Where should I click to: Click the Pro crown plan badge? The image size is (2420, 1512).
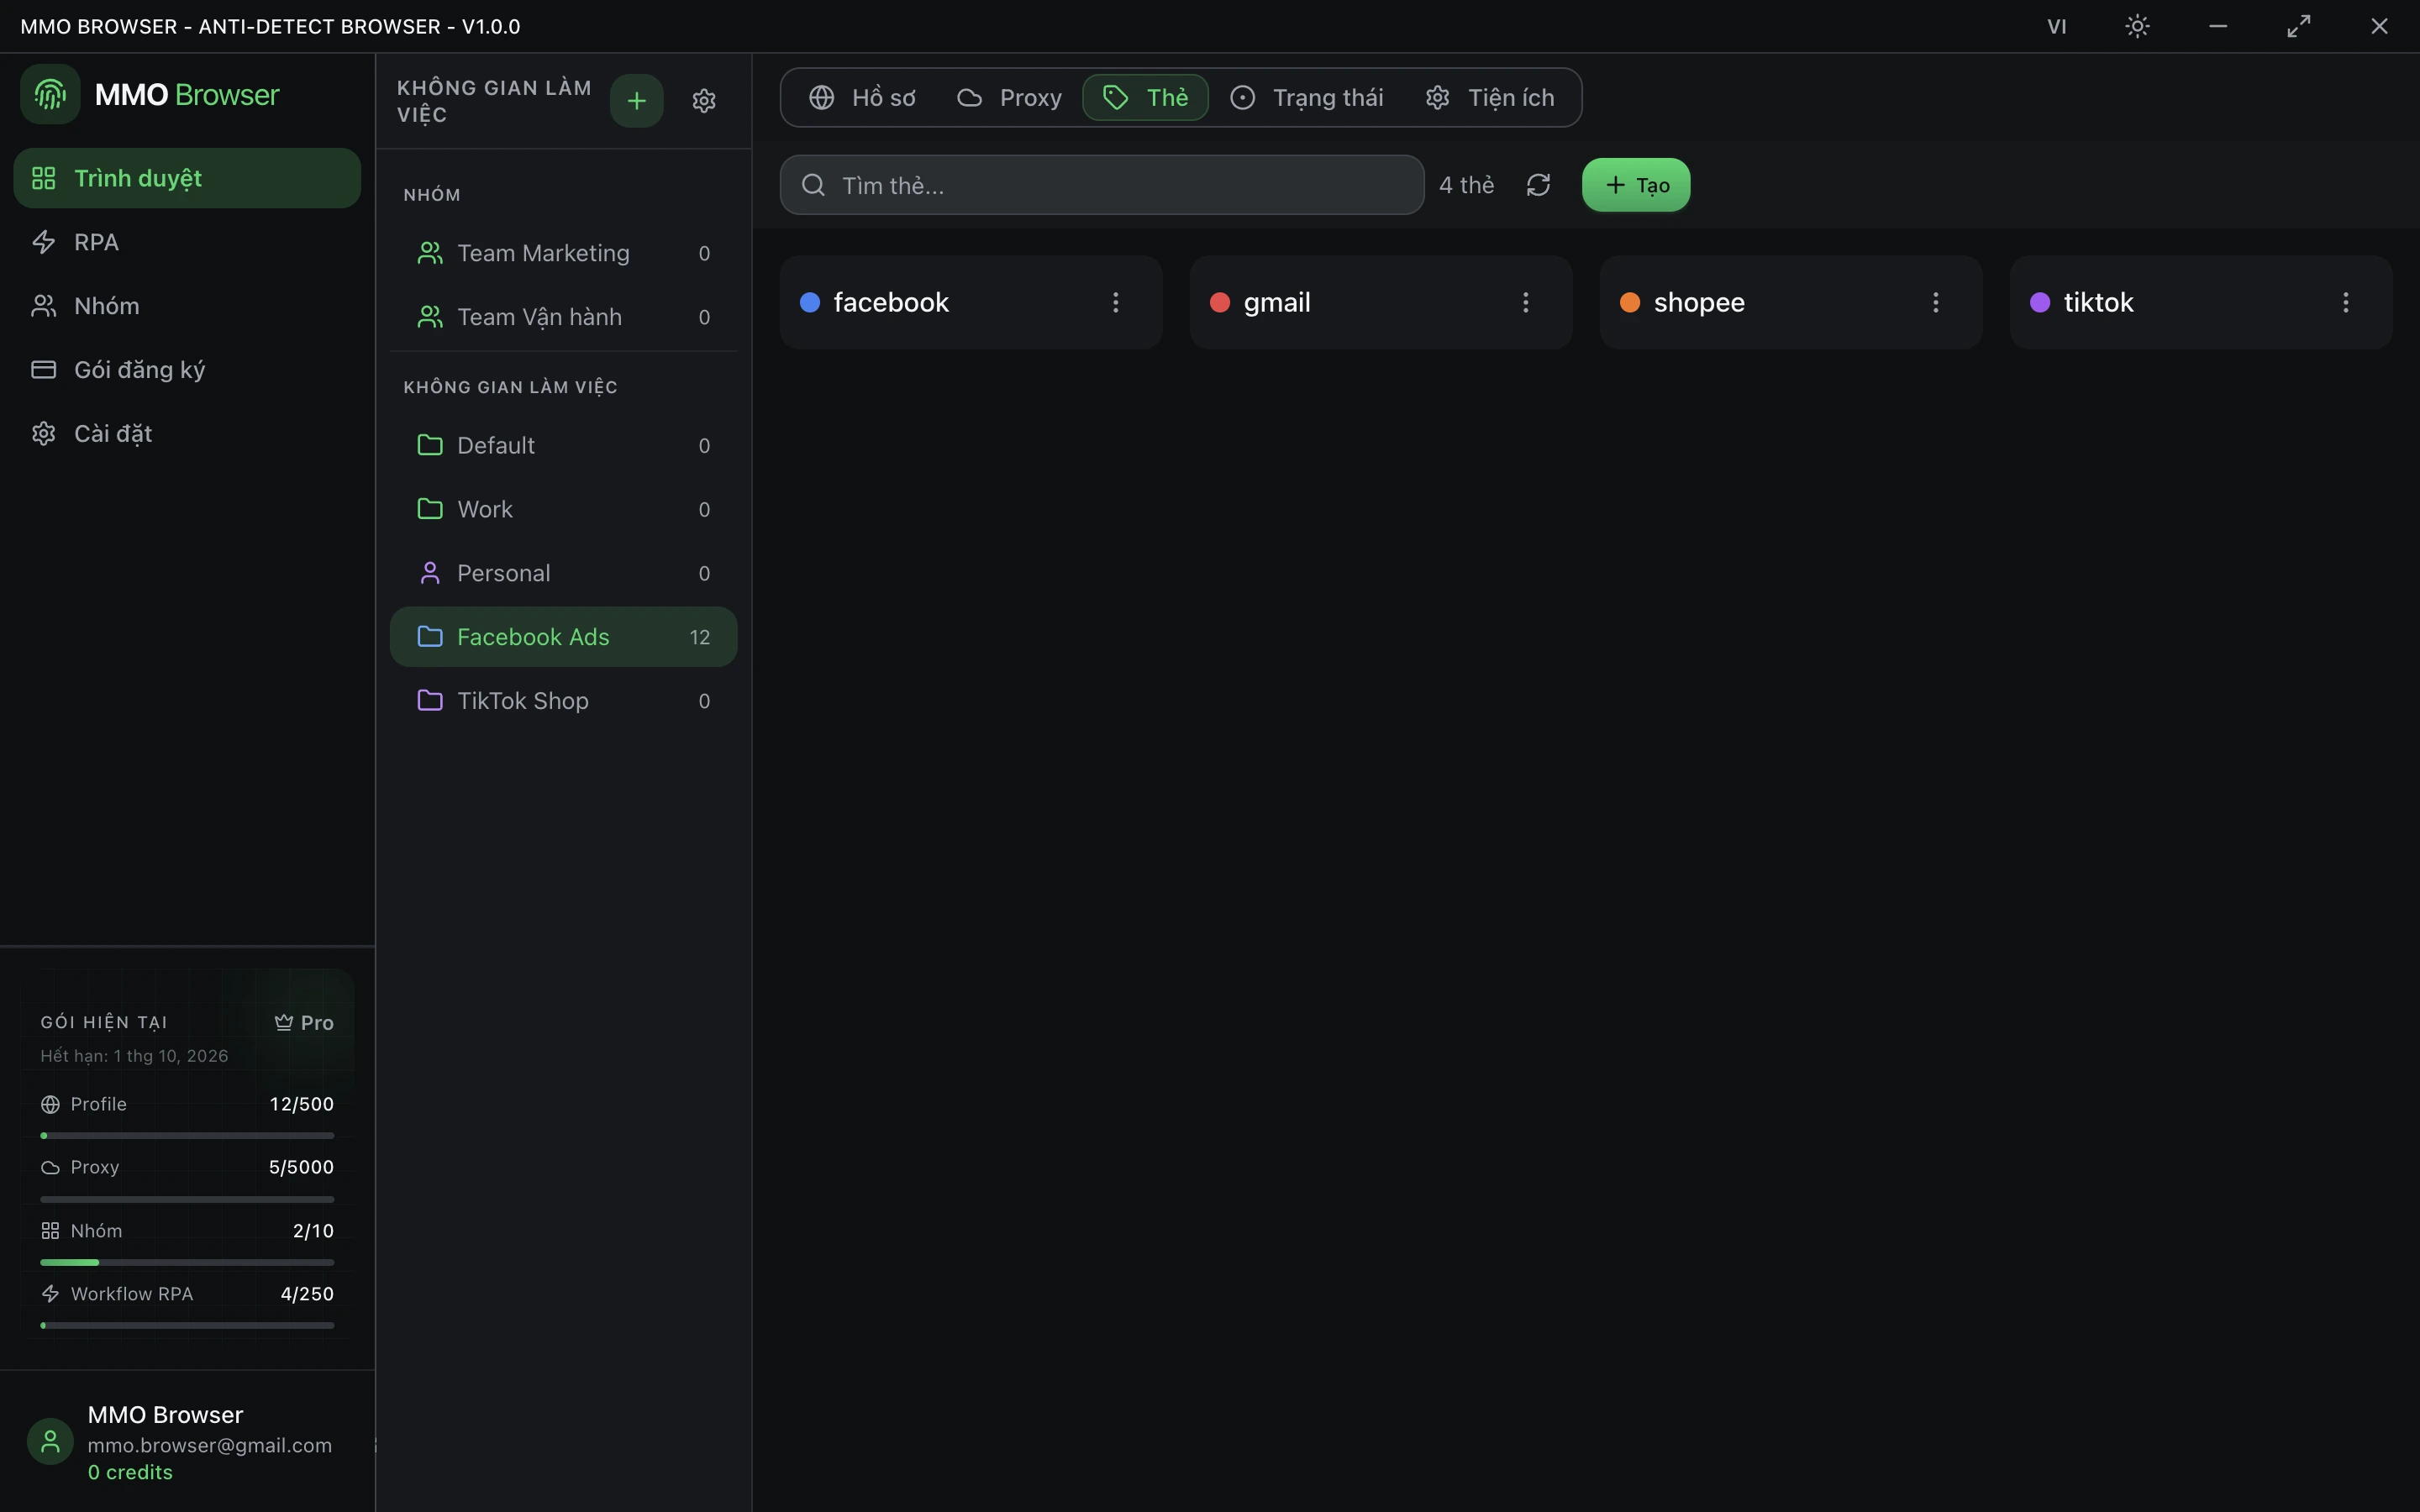304,1022
